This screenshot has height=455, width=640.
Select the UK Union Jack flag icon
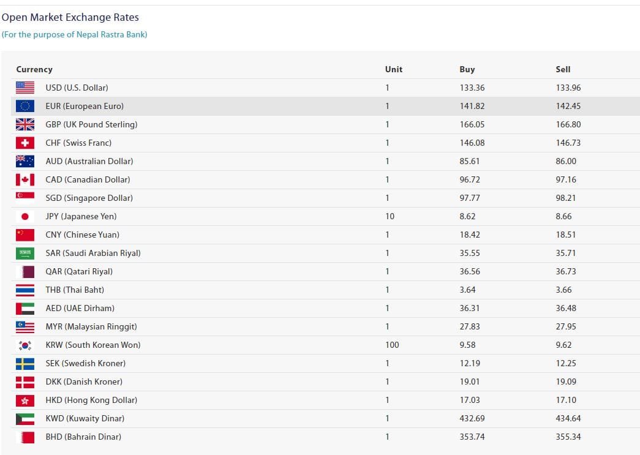point(25,124)
